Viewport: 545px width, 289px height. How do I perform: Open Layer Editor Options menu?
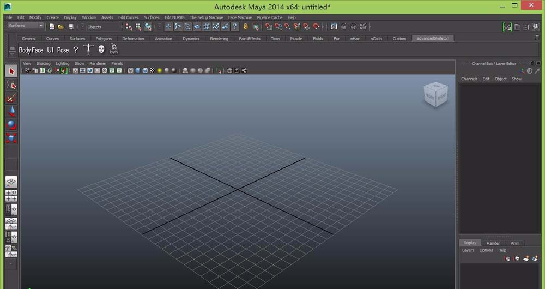[486, 250]
